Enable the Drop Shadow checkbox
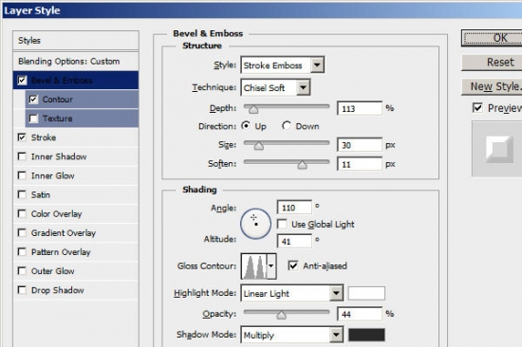 coord(22,290)
